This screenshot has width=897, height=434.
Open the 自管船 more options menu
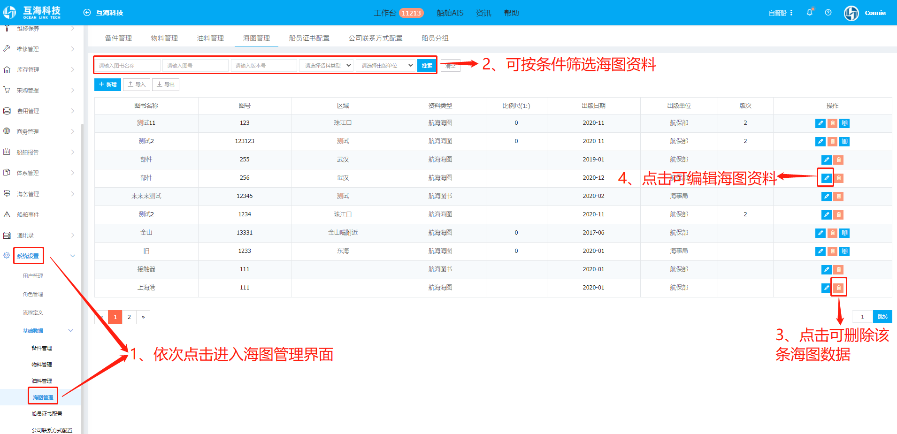tap(791, 13)
